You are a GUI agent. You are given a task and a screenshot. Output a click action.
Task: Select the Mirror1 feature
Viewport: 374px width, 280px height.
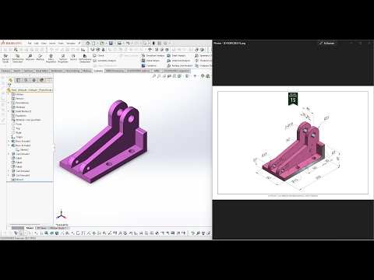tap(17, 180)
